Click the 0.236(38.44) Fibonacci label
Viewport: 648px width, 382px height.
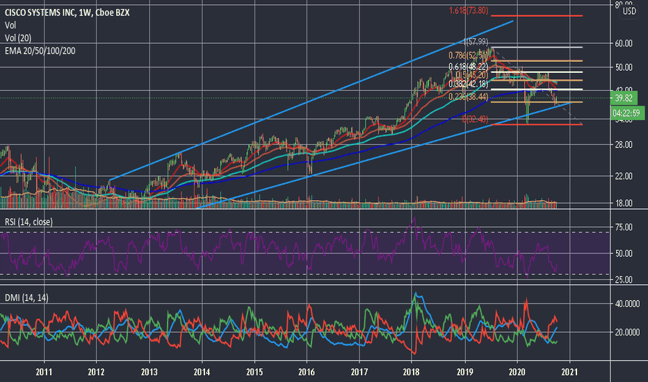pos(469,97)
